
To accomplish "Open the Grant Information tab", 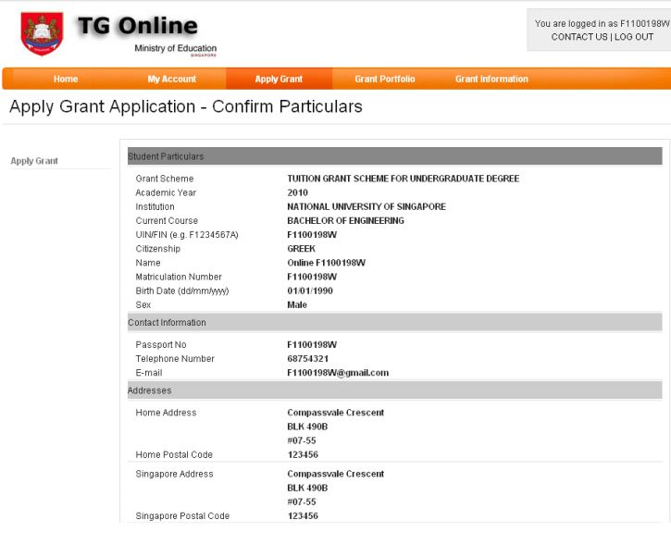I will (491, 80).
